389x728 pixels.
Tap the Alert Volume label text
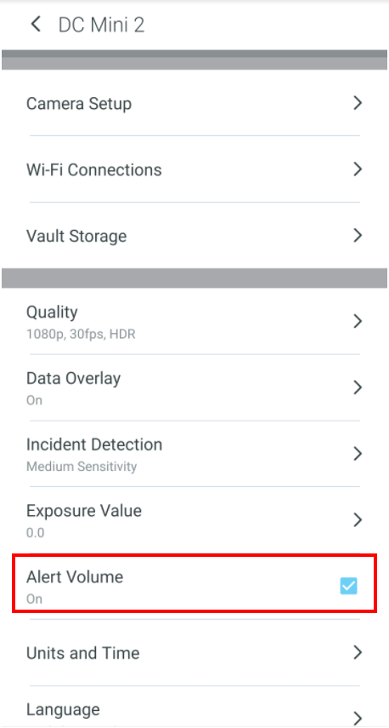pos(75,577)
